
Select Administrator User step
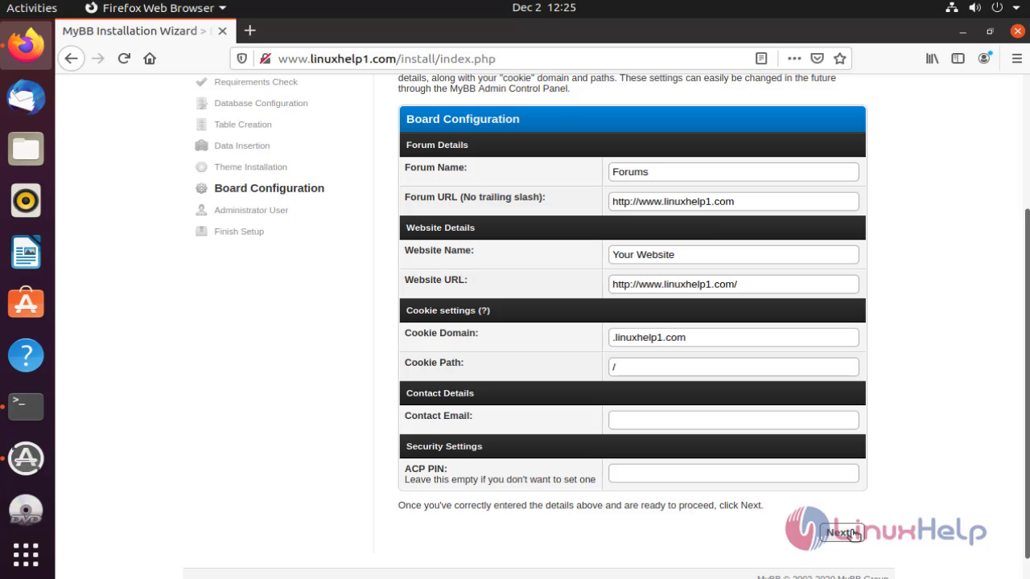[x=251, y=210]
